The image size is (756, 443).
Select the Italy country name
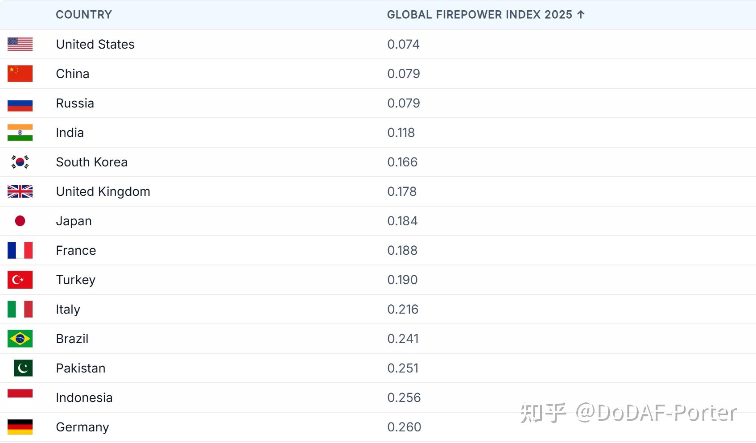pos(68,309)
